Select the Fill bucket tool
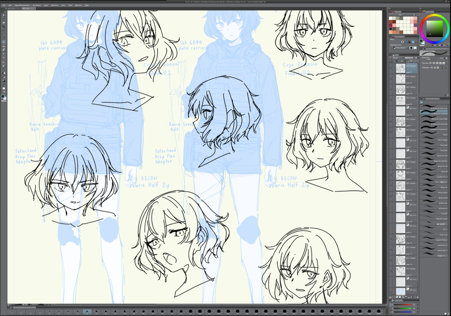Image resolution: width=451 pixels, height=316 pixels. [x=4, y=77]
